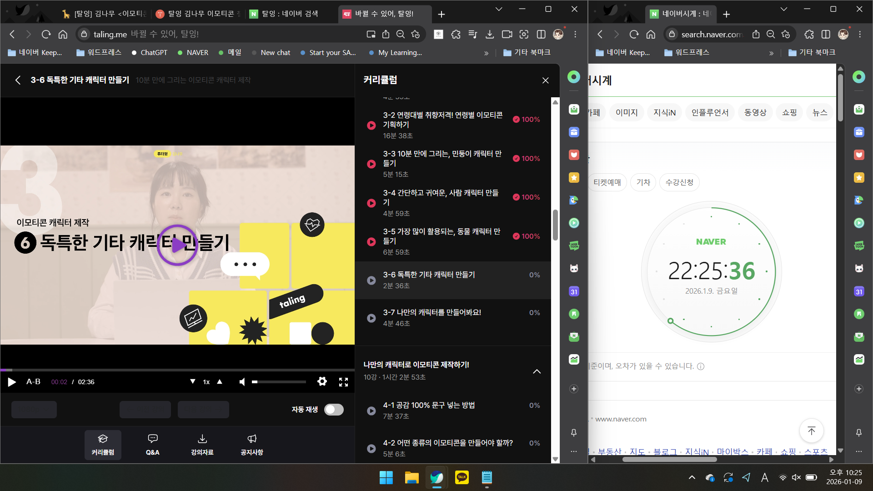873x491 pixels.
Task: Click the scroll-to-top arrow button on the Naver page
Action: coord(811,431)
